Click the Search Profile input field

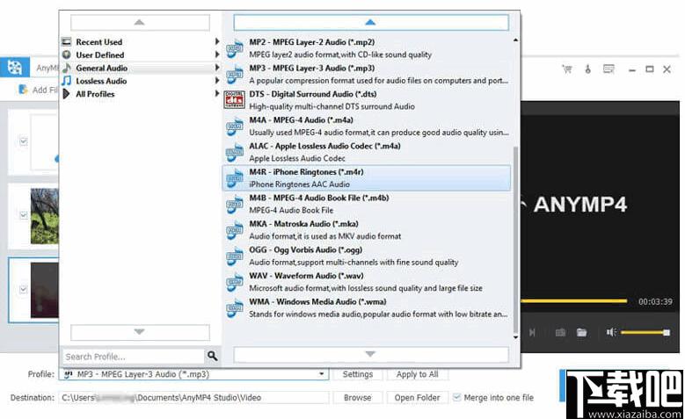tap(134, 357)
